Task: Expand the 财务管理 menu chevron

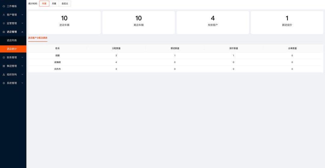Action: pos(22,58)
